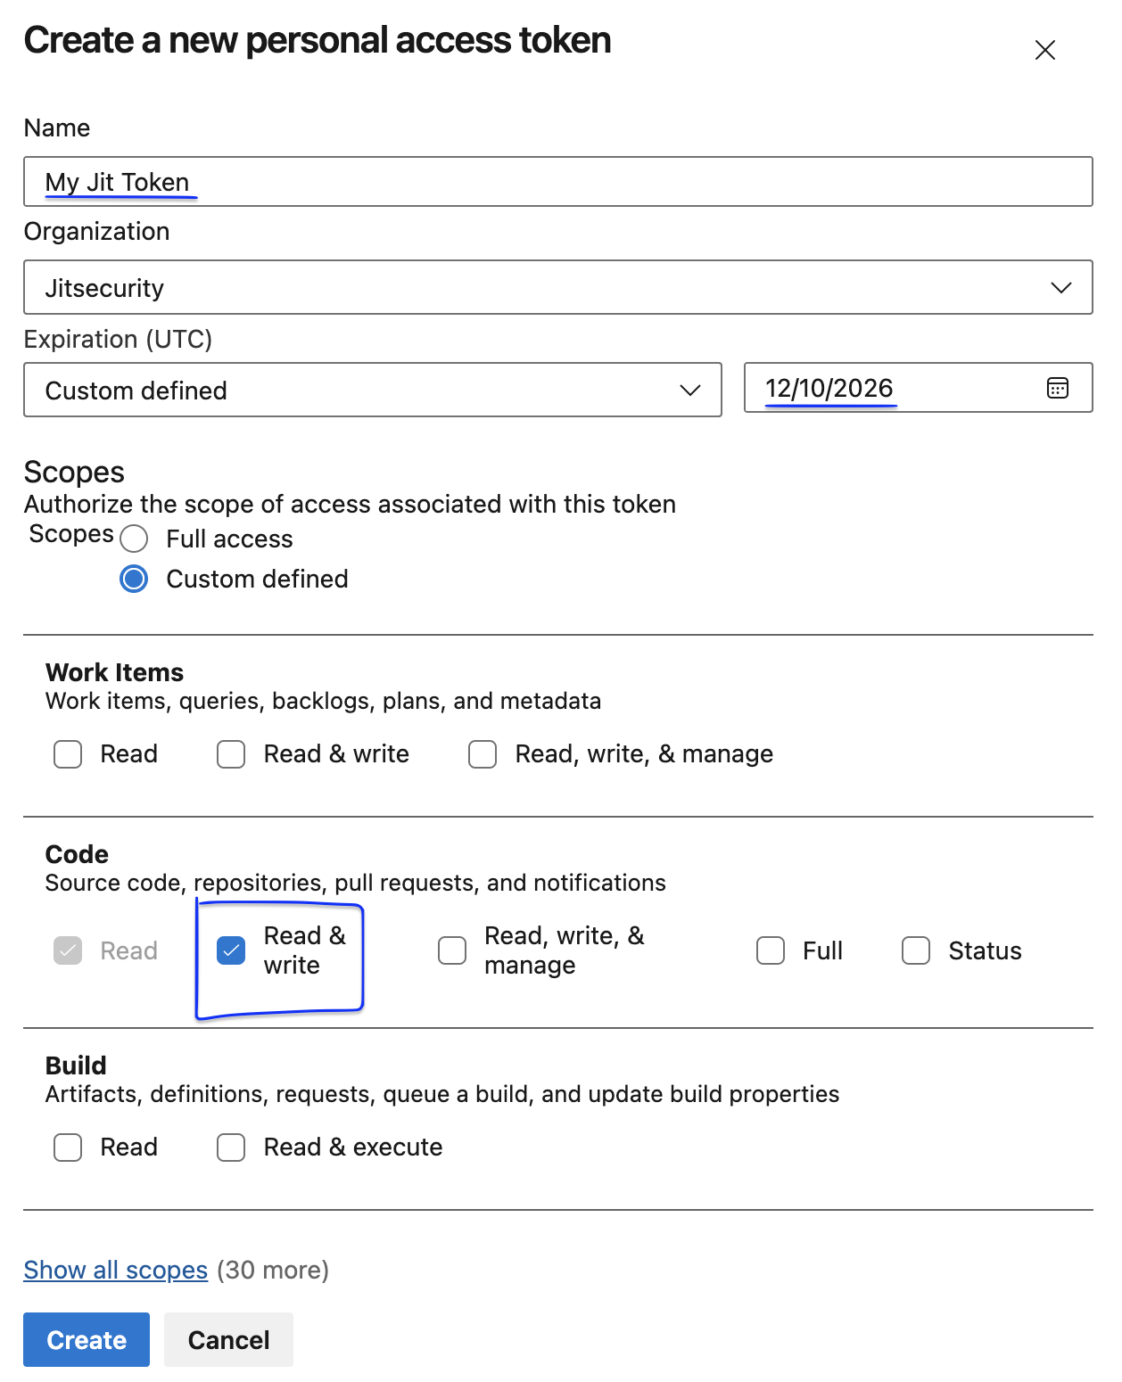Click the '(30 more)' text
Viewport: 1122px width, 1382px height.
(x=273, y=1270)
